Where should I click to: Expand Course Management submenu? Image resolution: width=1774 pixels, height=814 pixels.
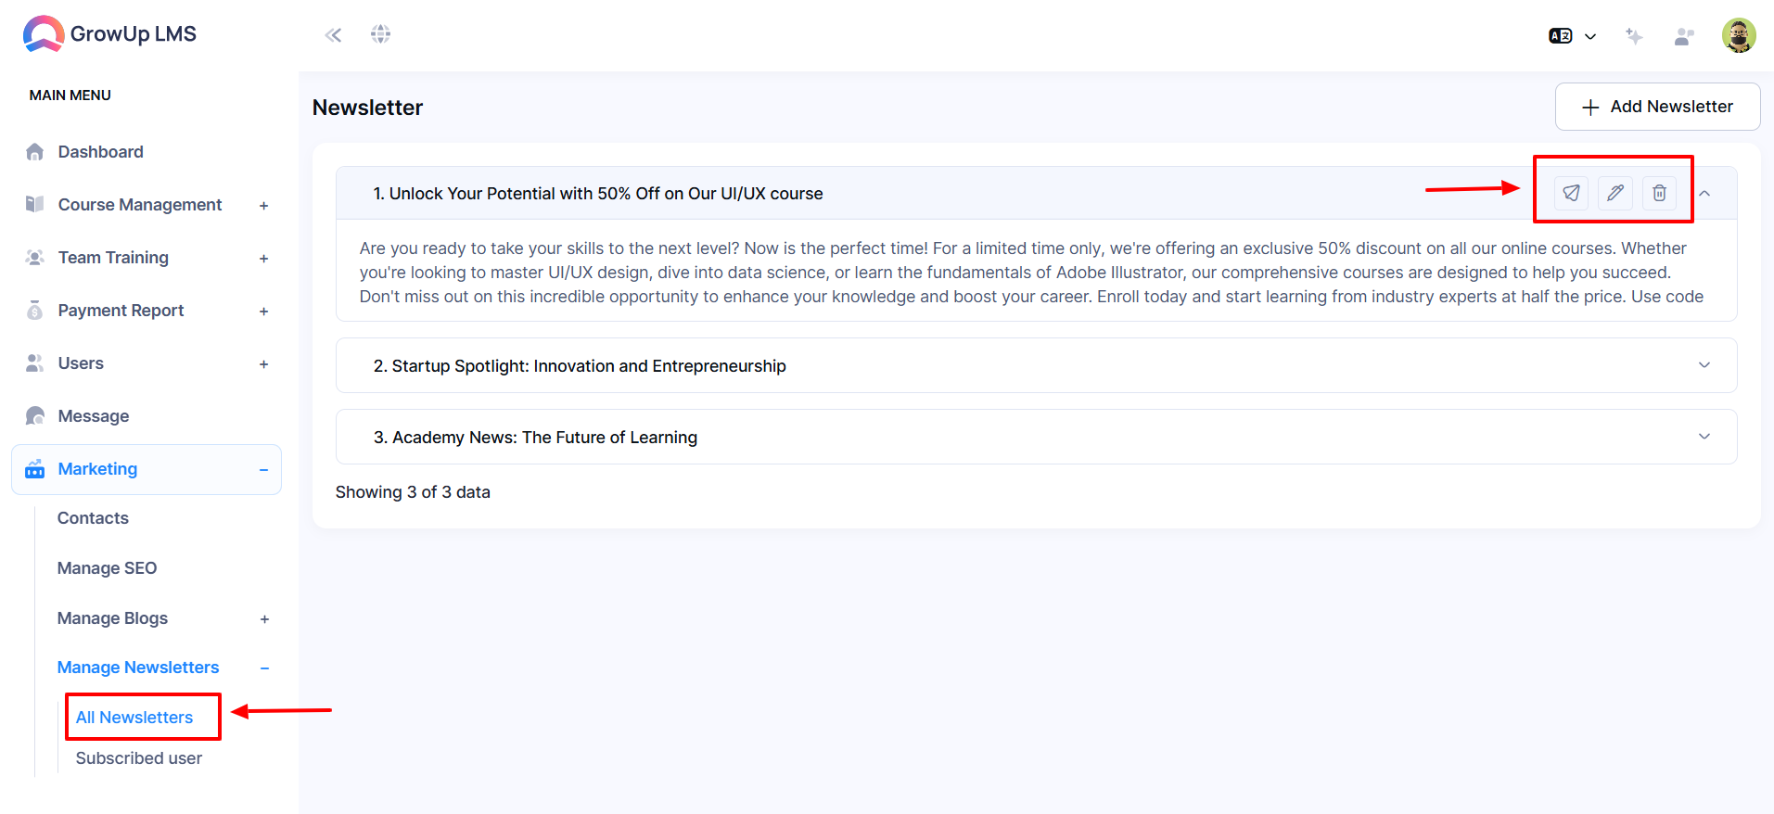point(263,206)
